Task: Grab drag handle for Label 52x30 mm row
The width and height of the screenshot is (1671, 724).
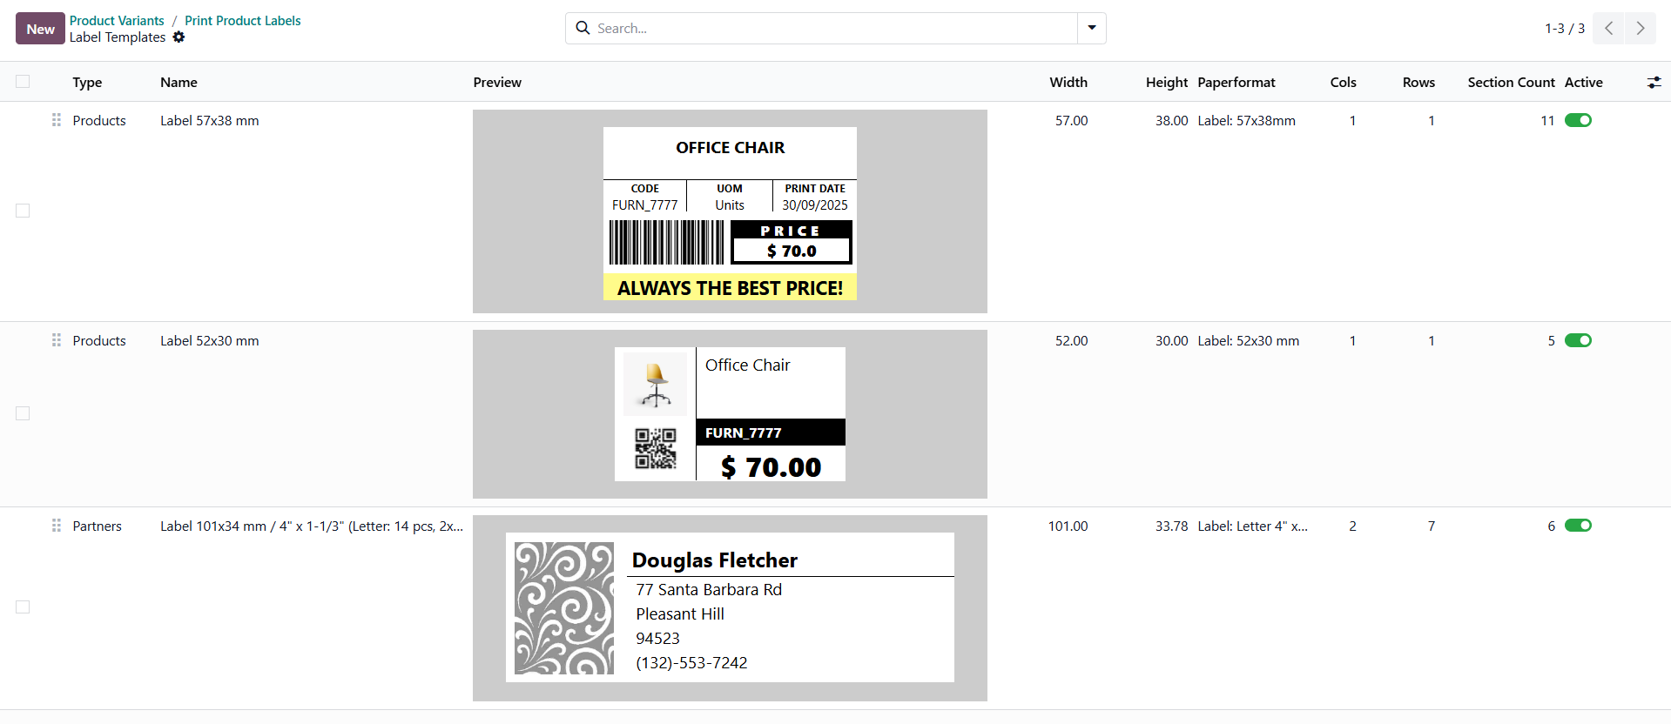Action: point(57,340)
